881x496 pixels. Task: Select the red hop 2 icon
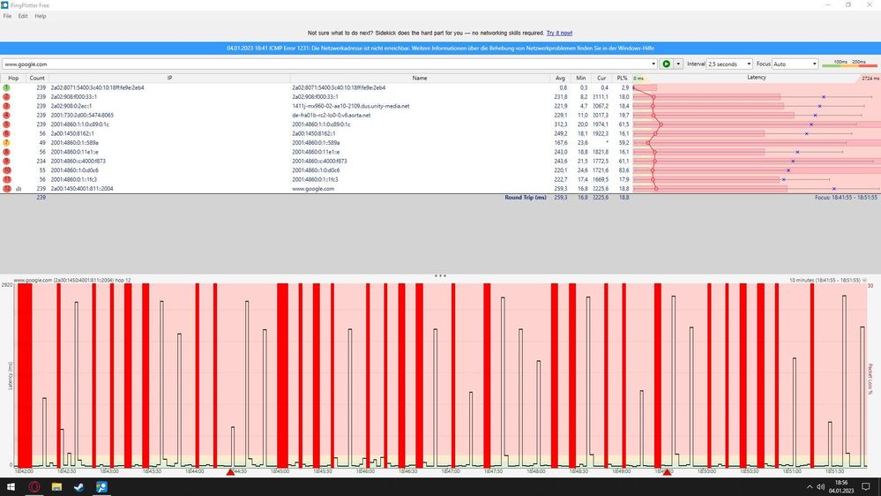tap(7, 97)
